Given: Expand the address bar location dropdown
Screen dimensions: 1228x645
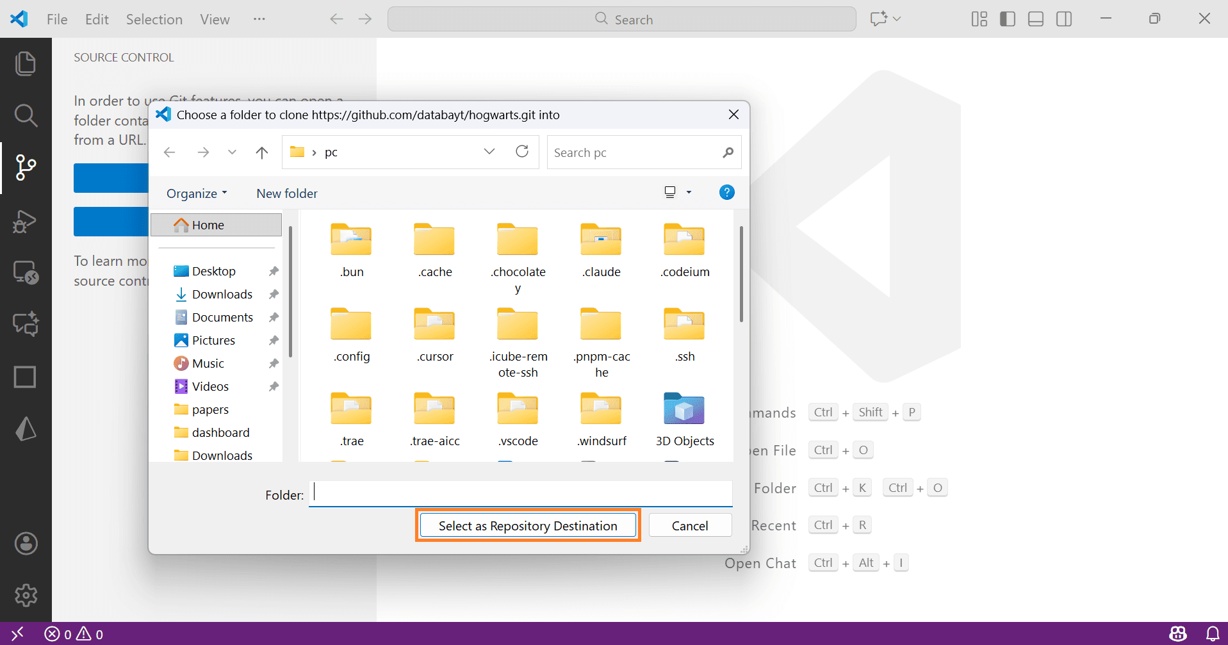Looking at the screenshot, I should tap(489, 152).
